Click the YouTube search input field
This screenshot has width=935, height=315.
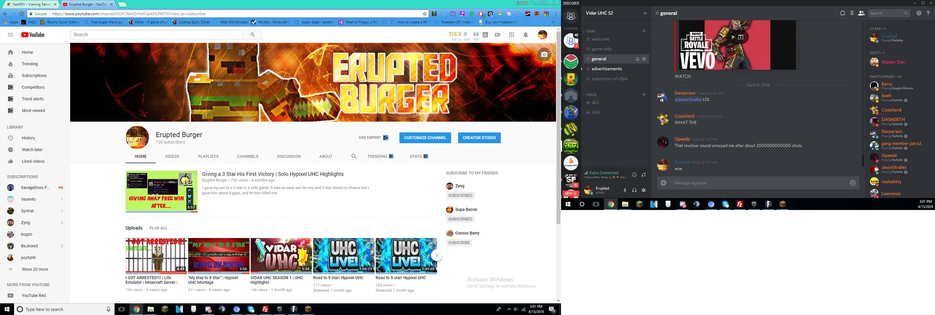157,35
